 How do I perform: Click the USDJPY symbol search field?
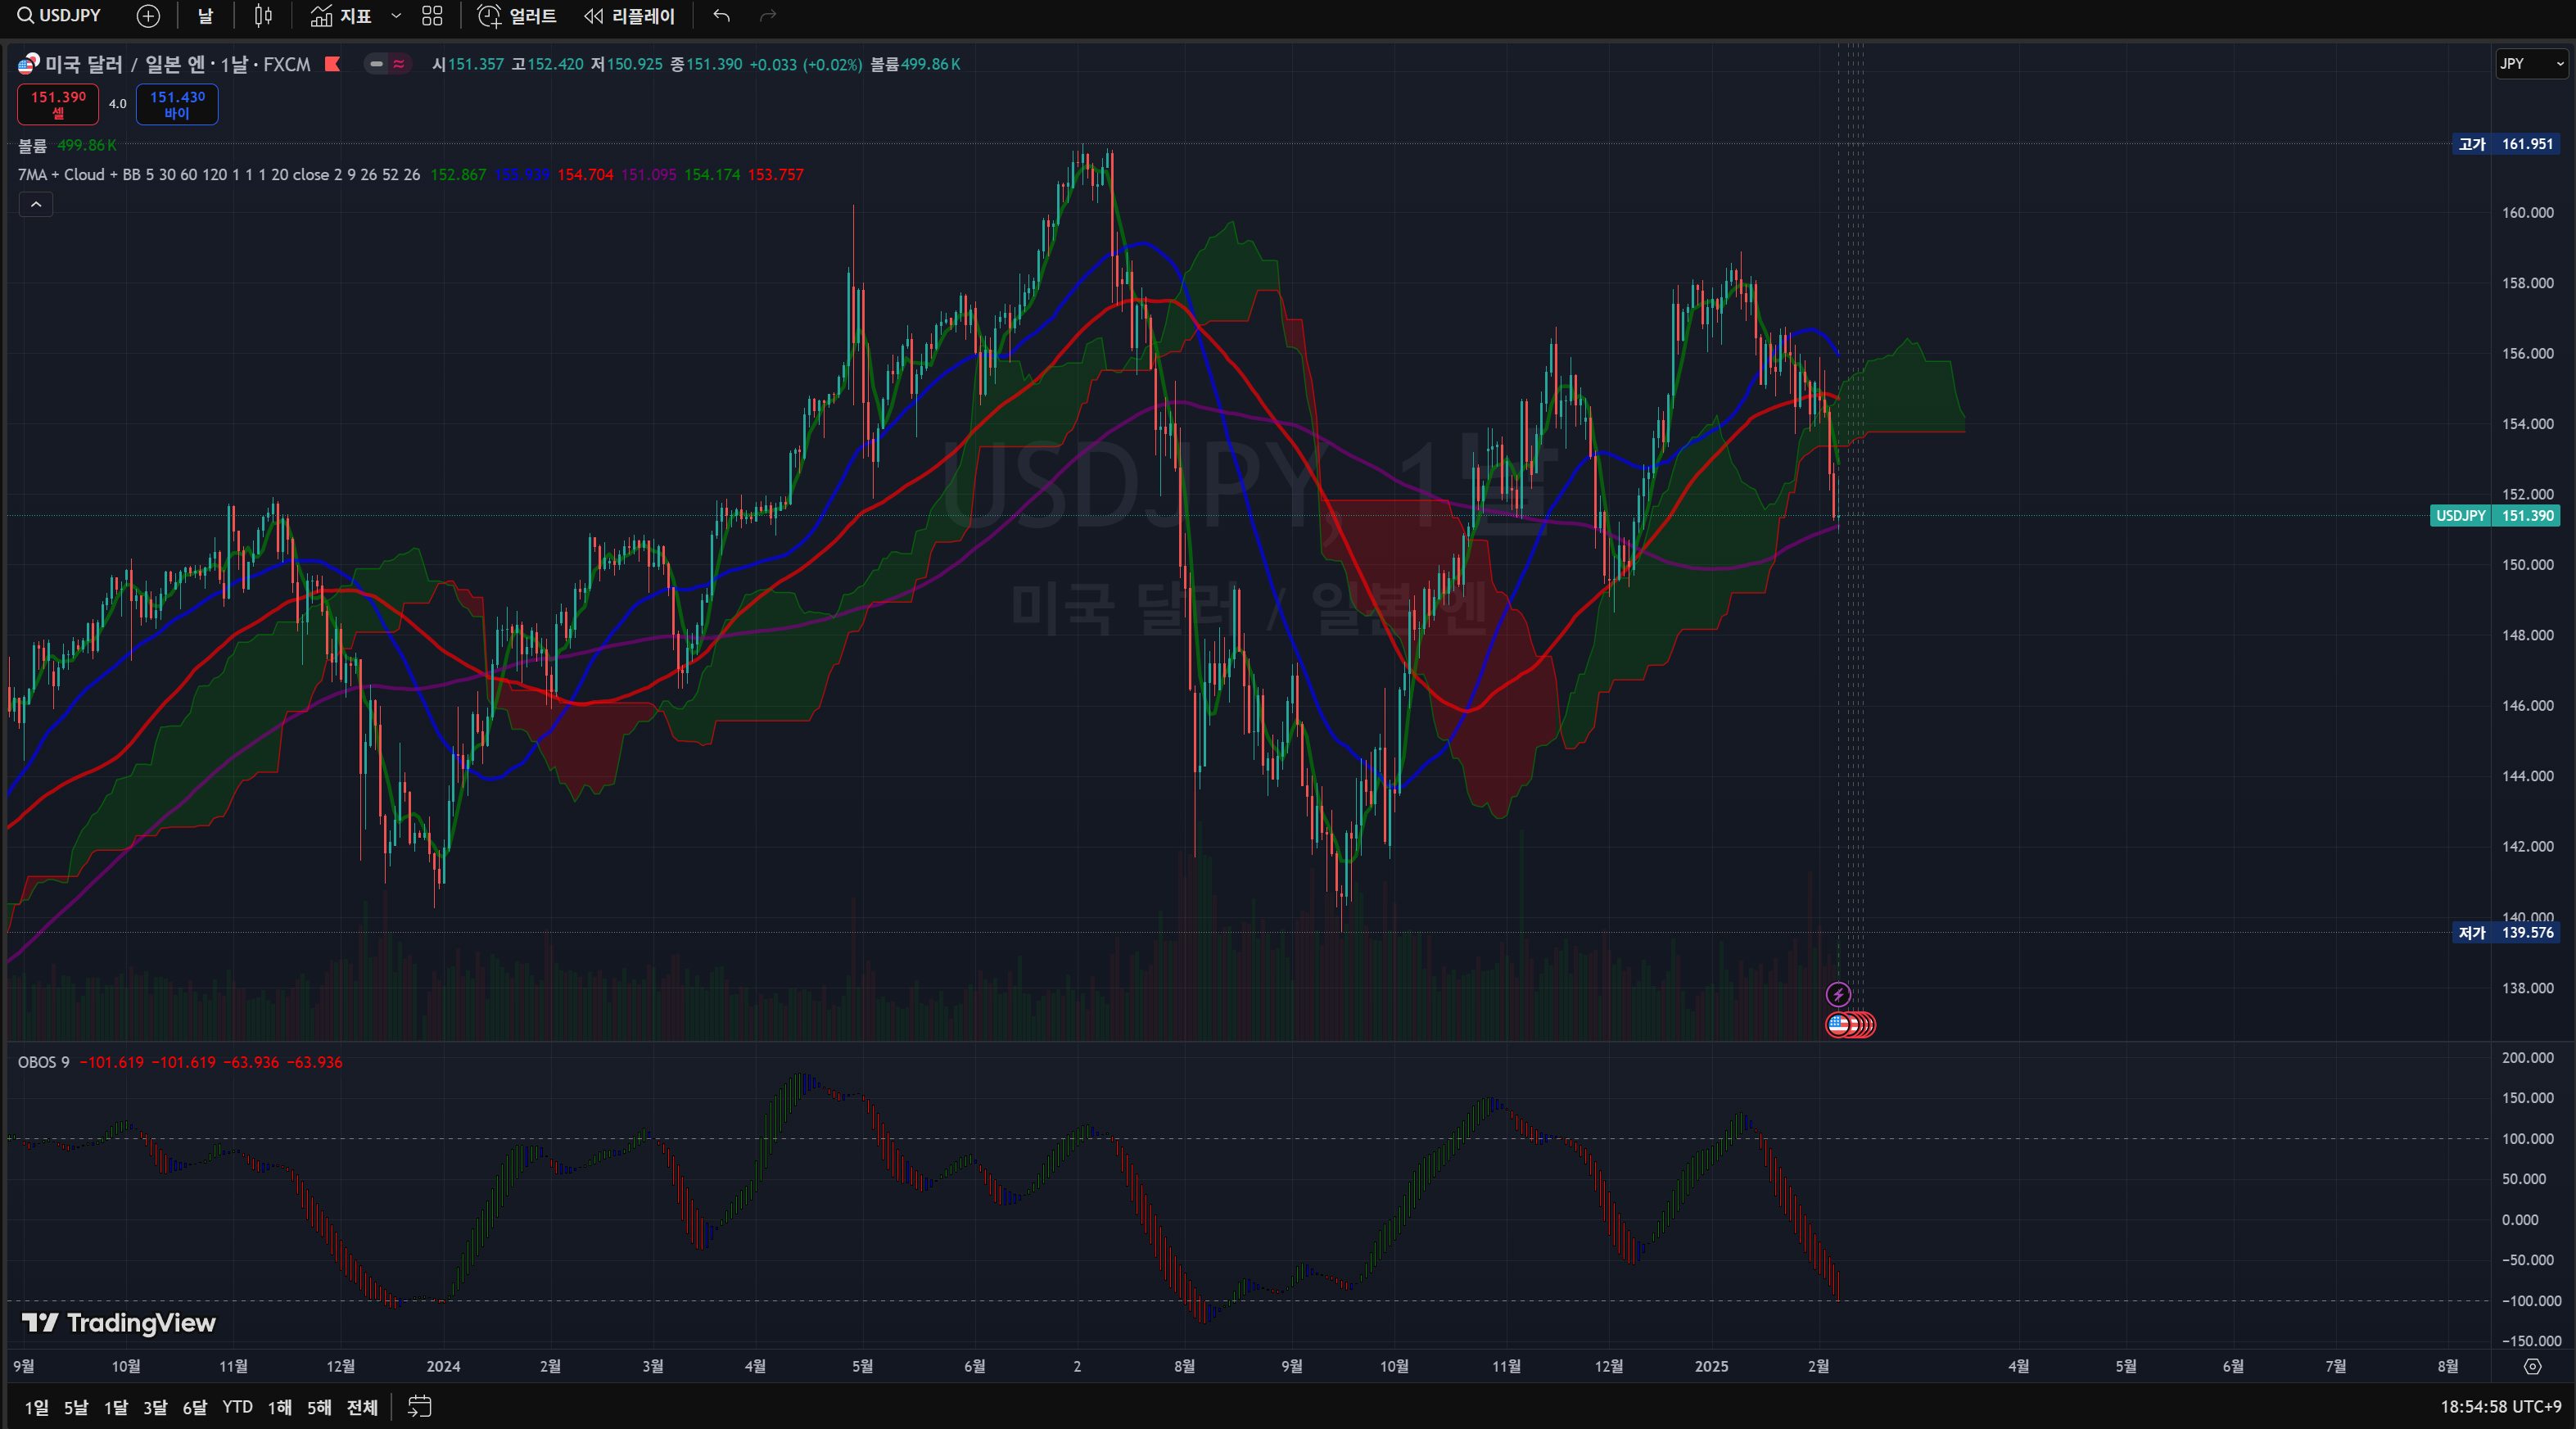coord(60,16)
